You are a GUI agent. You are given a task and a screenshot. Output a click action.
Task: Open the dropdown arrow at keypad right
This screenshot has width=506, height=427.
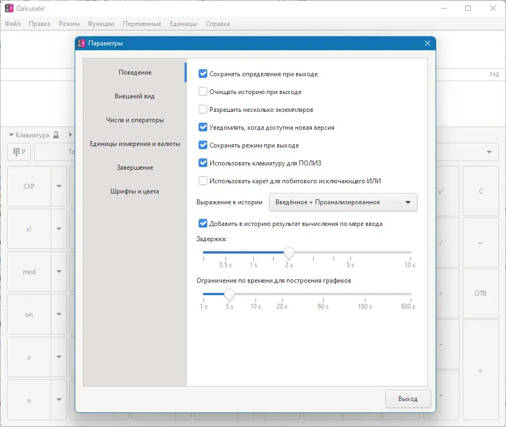[x=489, y=152]
